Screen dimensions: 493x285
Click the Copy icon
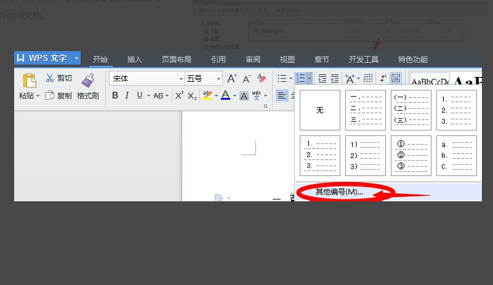pos(49,95)
